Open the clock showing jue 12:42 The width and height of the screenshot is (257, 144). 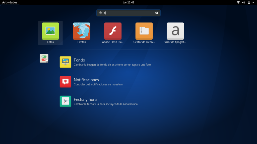click(128, 2)
